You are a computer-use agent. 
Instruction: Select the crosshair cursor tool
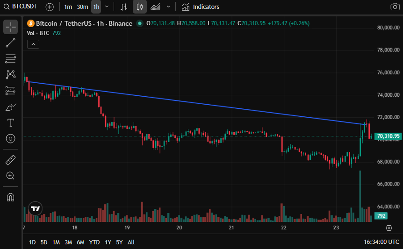[x=11, y=27]
